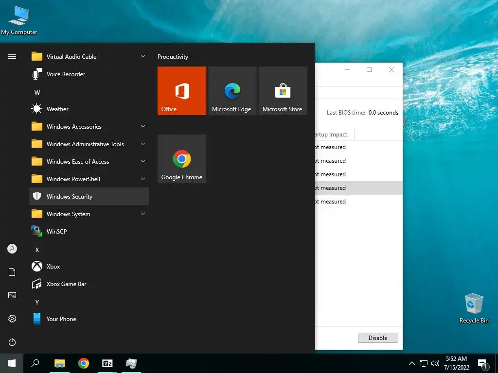Open 7-Zip from the taskbar
The image size is (498, 373).
tap(107, 363)
